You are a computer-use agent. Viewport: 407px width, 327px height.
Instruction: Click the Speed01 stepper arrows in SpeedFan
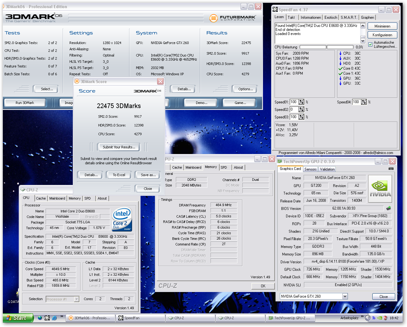point(301,102)
